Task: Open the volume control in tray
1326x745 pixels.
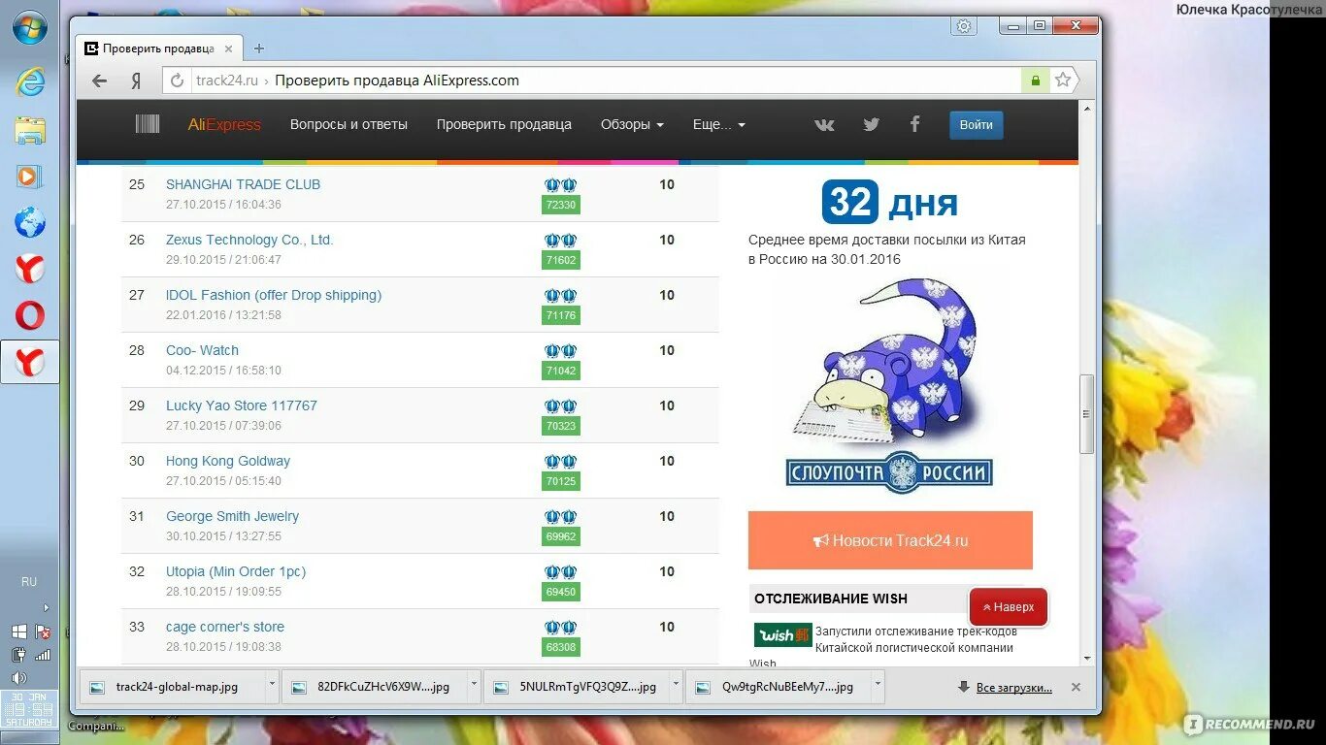Action: point(17,678)
